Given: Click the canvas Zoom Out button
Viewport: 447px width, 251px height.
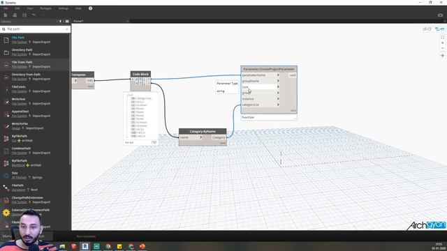Looking at the screenshot, I should (442, 48).
